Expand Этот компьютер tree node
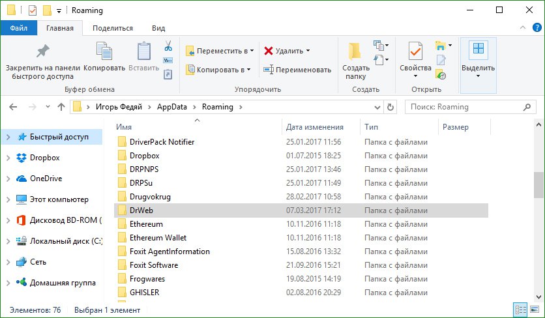Image resolution: width=545 pixels, height=318 pixels. [8, 199]
